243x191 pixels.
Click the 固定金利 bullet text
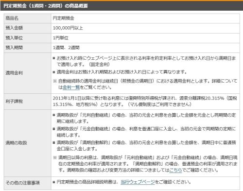[144, 61]
